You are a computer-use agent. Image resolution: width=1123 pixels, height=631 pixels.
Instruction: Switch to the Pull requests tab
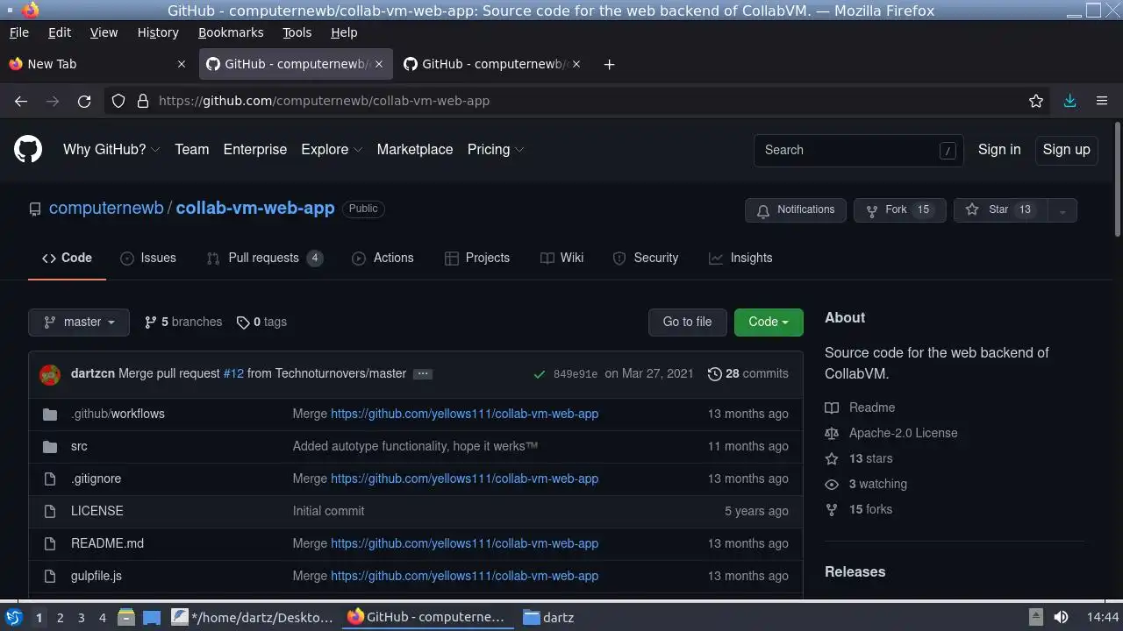tap(265, 259)
